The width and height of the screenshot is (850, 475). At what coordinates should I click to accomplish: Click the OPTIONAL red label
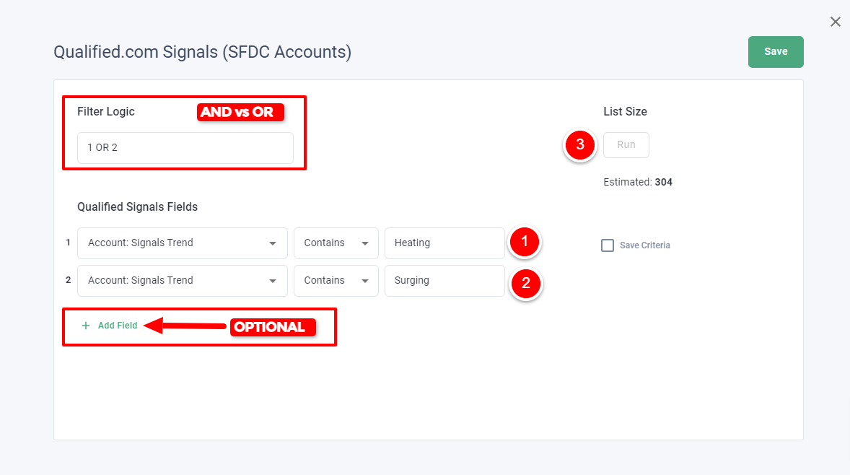(x=273, y=327)
